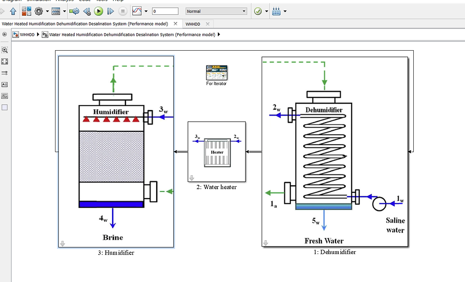
Task: Select the Water heater subsystem block
Action: (216, 152)
